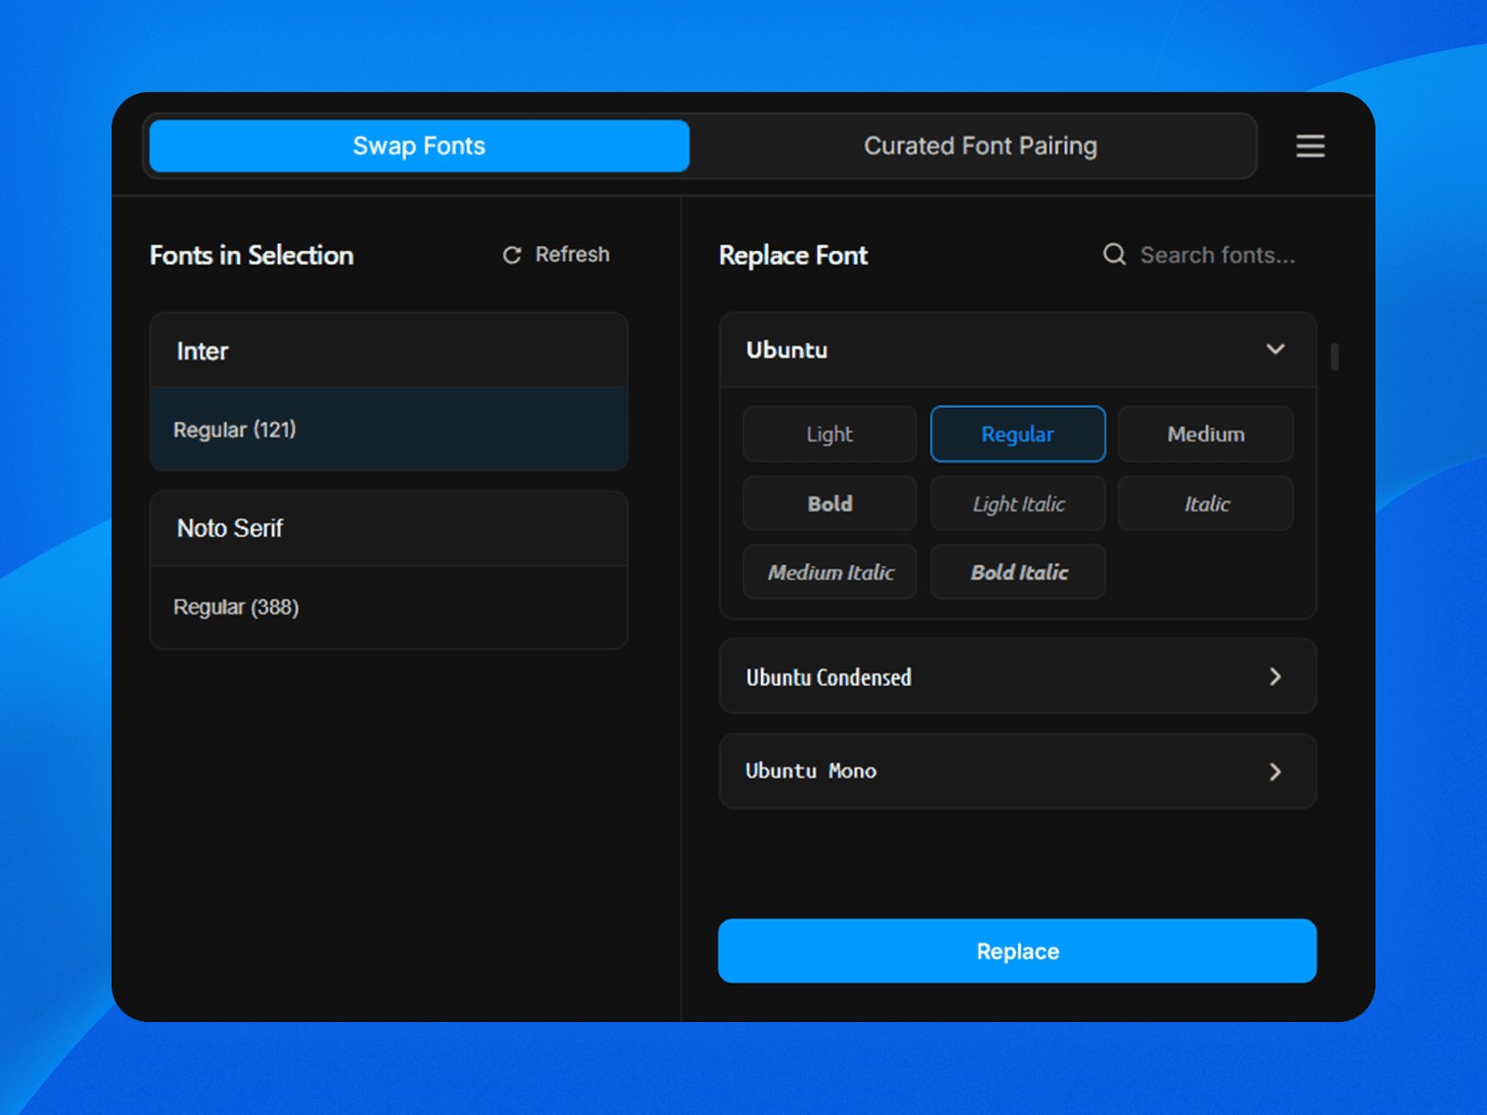
Task: Open the hamburger menu
Action: pyautogui.click(x=1310, y=146)
